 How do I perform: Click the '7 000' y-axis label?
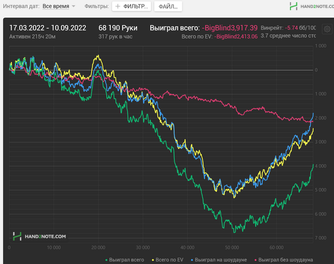pos(321,238)
